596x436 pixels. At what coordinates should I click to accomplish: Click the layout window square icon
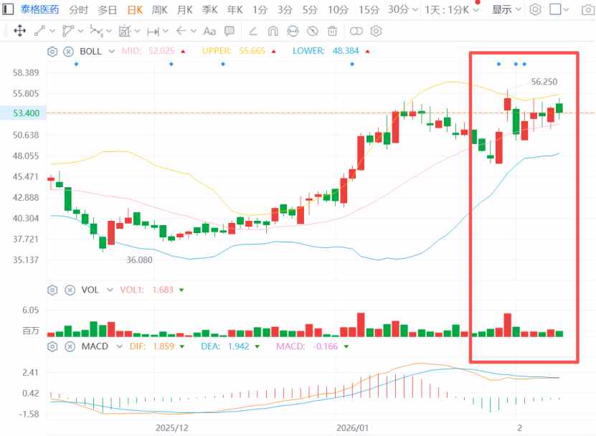pos(555,9)
